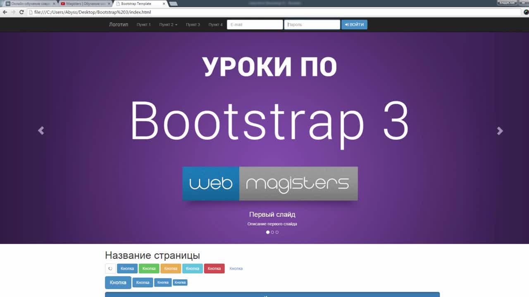This screenshot has width=529, height=297.
Task: Close the Magisters YouTube tab
Action: click(109, 4)
